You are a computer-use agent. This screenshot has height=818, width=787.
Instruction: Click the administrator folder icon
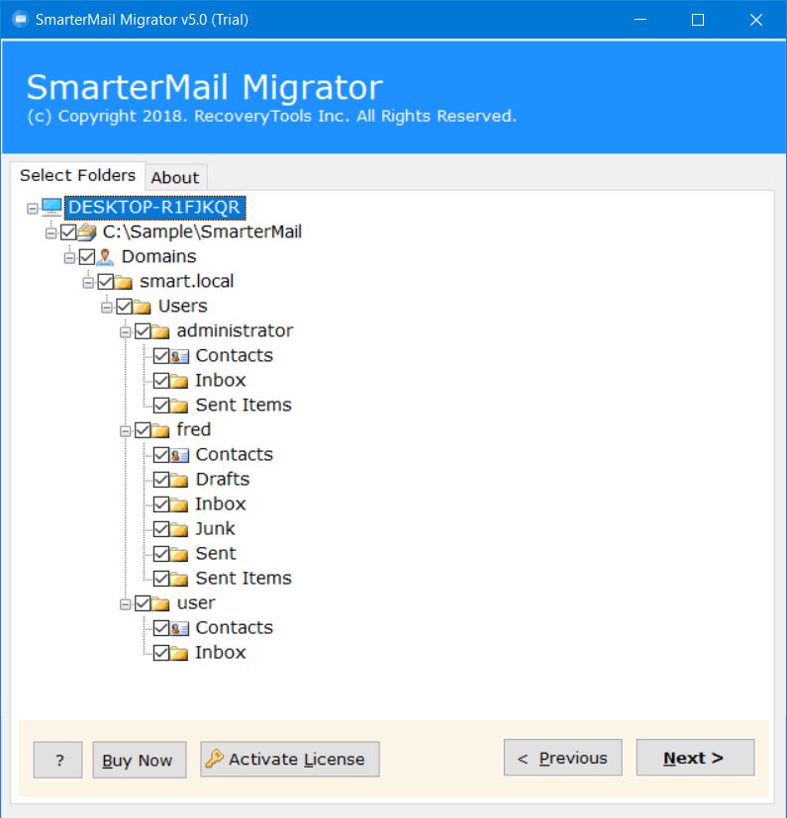coord(159,331)
